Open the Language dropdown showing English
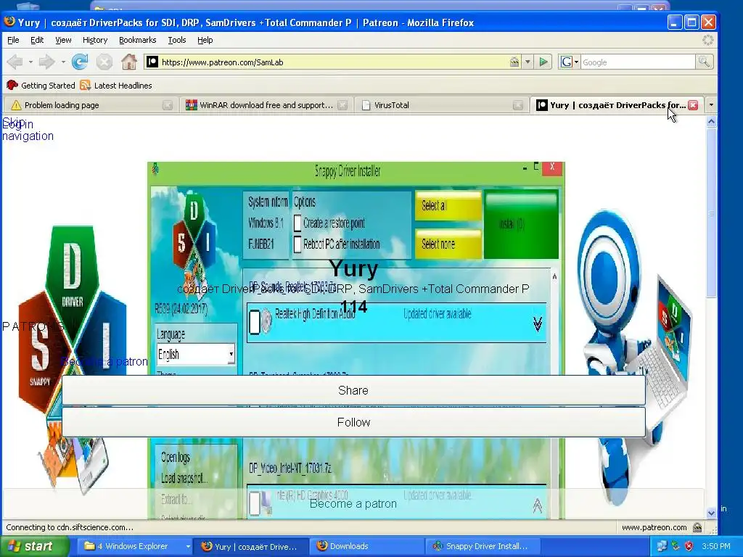The width and height of the screenshot is (743, 557). click(x=196, y=354)
